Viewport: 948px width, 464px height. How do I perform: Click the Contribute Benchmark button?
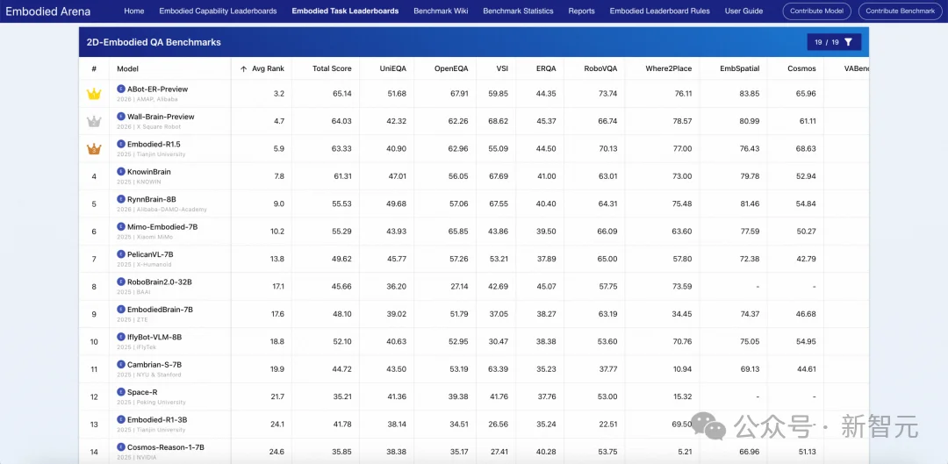tap(901, 11)
